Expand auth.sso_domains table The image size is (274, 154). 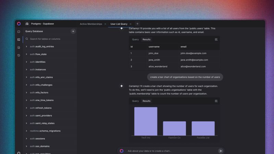tap(26, 146)
